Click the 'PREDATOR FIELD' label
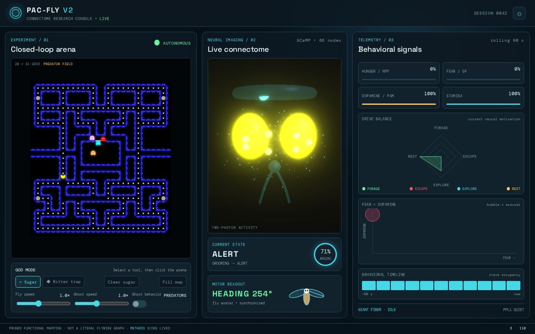The width and height of the screenshot is (535, 334). pyautogui.click(x=58, y=64)
